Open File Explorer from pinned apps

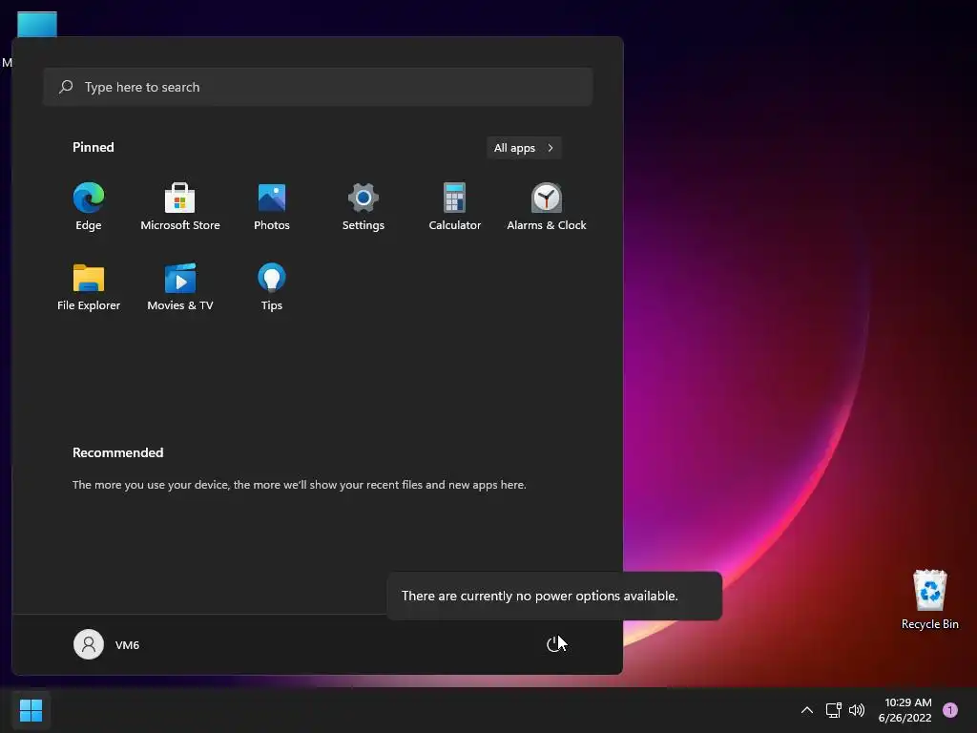(89, 286)
